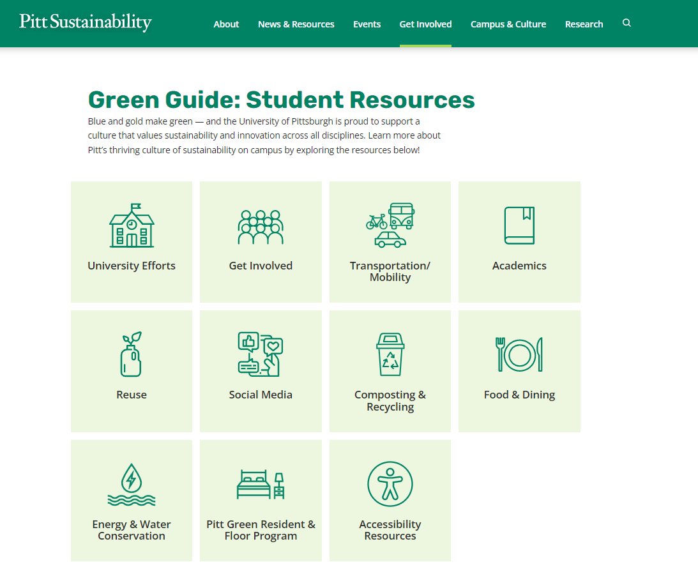Click the fork, plate and knife icon
The height and width of the screenshot is (583, 698).
519,354
